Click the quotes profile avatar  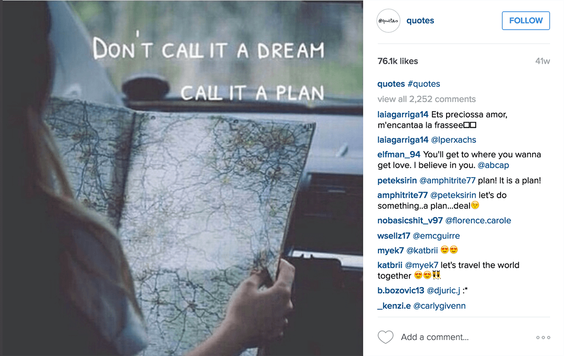(389, 21)
